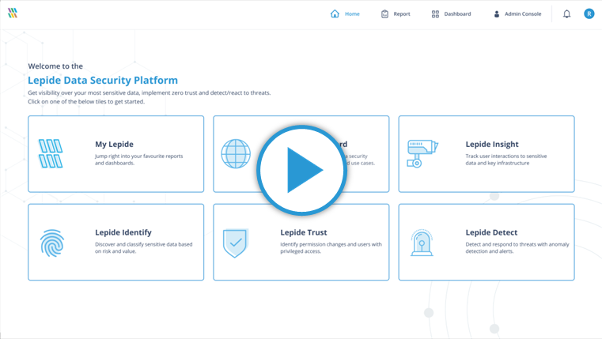The height and width of the screenshot is (339, 602).
Task: Click 'Discover and classify sensitive data based' text
Action: (144, 244)
